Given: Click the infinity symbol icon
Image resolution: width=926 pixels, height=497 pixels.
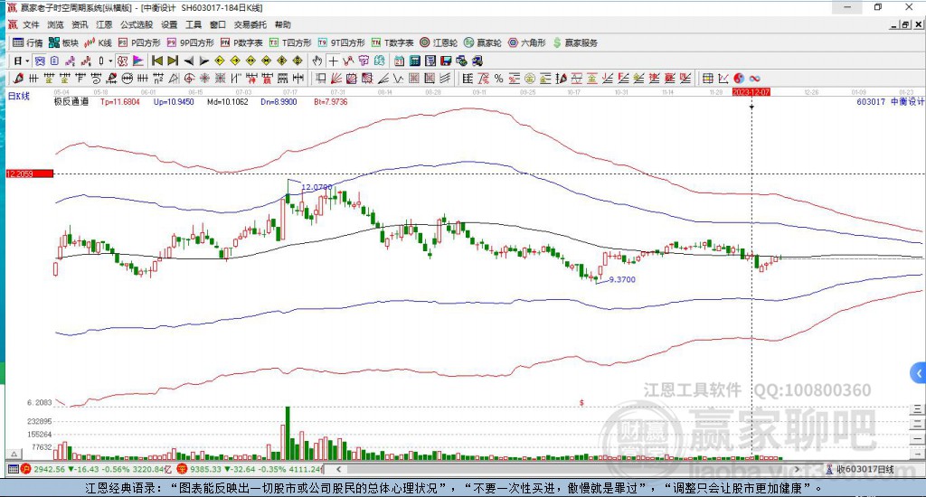Looking at the screenshot, I should pyautogui.click(x=753, y=79).
